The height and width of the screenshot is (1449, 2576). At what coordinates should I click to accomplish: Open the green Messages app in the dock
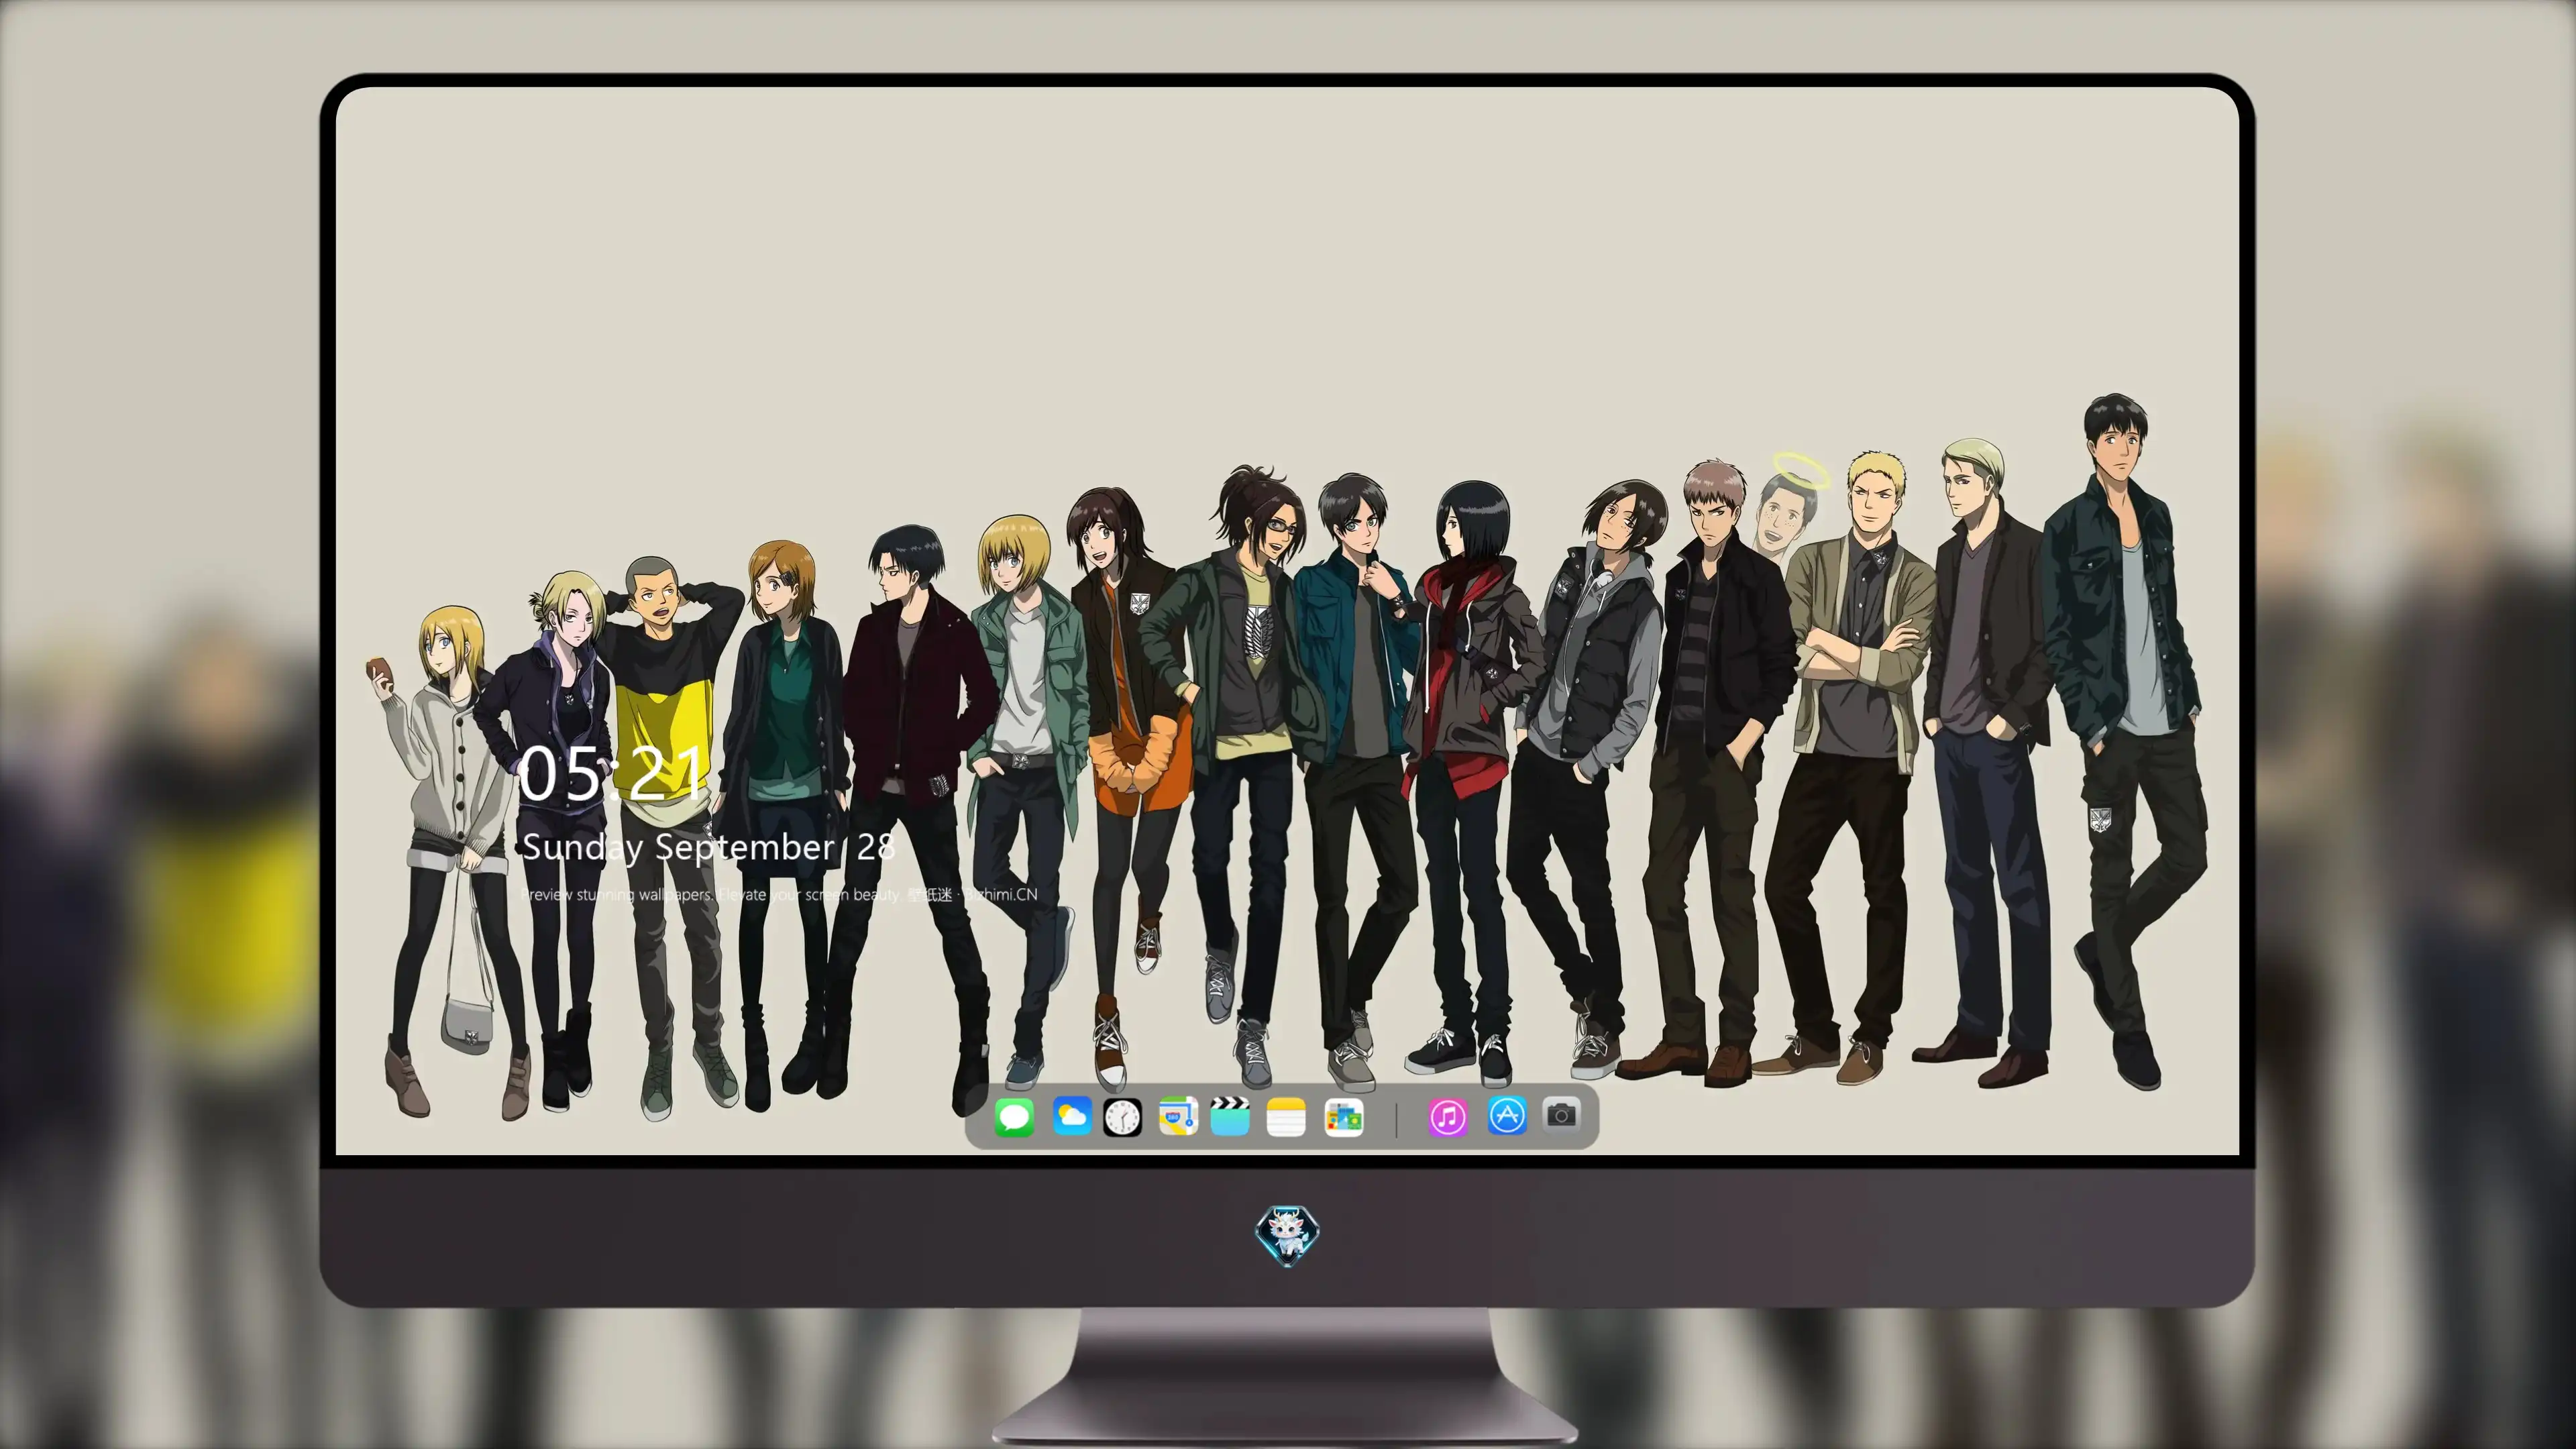click(1014, 1117)
